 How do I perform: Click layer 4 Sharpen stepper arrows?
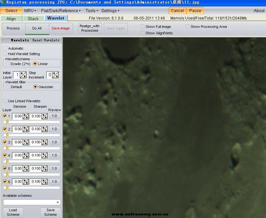click(x=45, y=155)
